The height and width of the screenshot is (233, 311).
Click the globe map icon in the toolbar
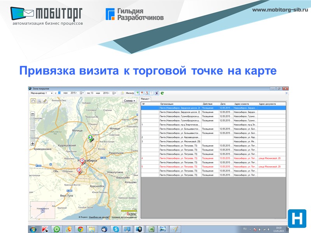pyautogui.click(x=157, y=92)
